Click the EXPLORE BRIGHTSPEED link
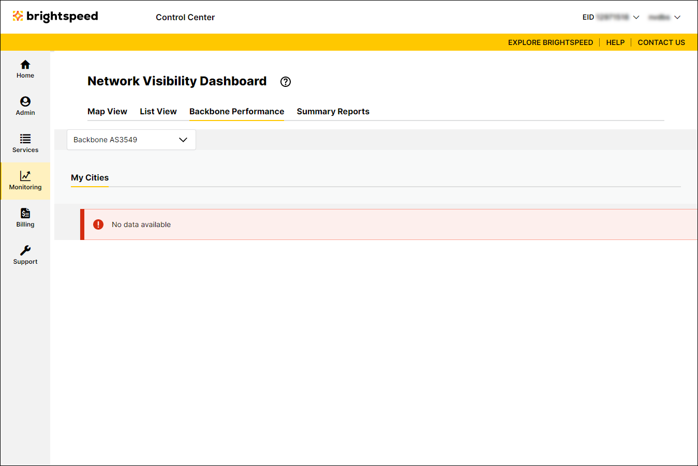The height and width of the screenshot is (466, 698). pyautogui.click(x=551, y=42)
